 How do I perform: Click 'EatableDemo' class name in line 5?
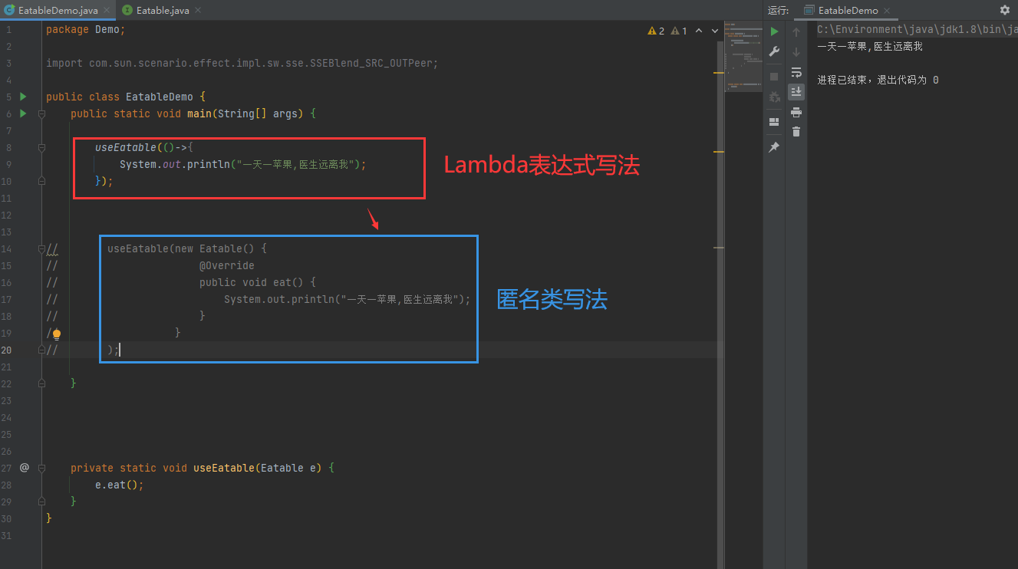160,97
